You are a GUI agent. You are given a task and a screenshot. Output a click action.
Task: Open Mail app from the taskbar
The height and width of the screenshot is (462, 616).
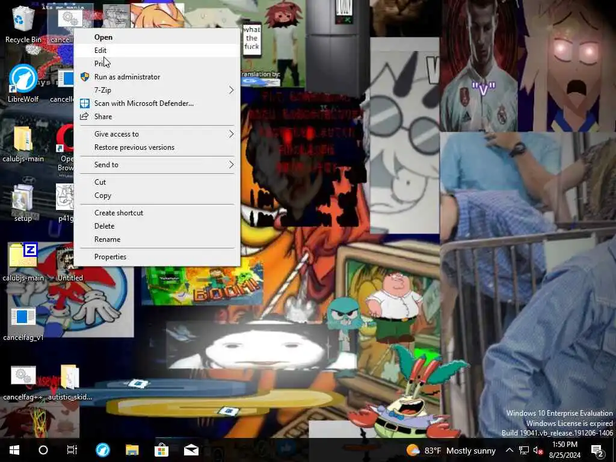[x=191, y=450]
